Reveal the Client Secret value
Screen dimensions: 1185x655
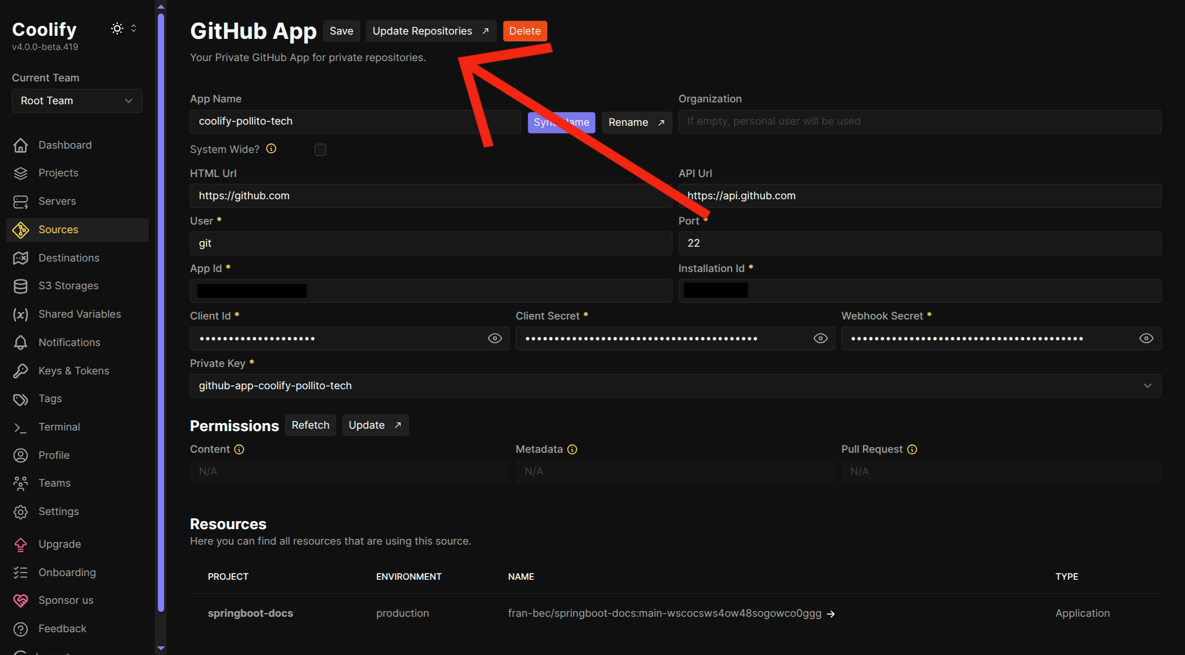(x=820, y=338)
